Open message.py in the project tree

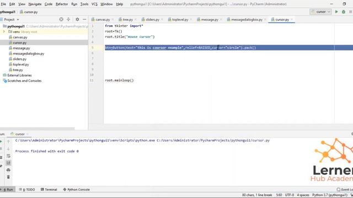21,48
